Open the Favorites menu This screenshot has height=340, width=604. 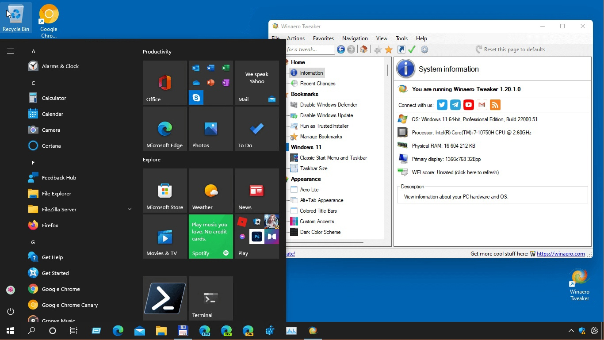coord(323,38)
